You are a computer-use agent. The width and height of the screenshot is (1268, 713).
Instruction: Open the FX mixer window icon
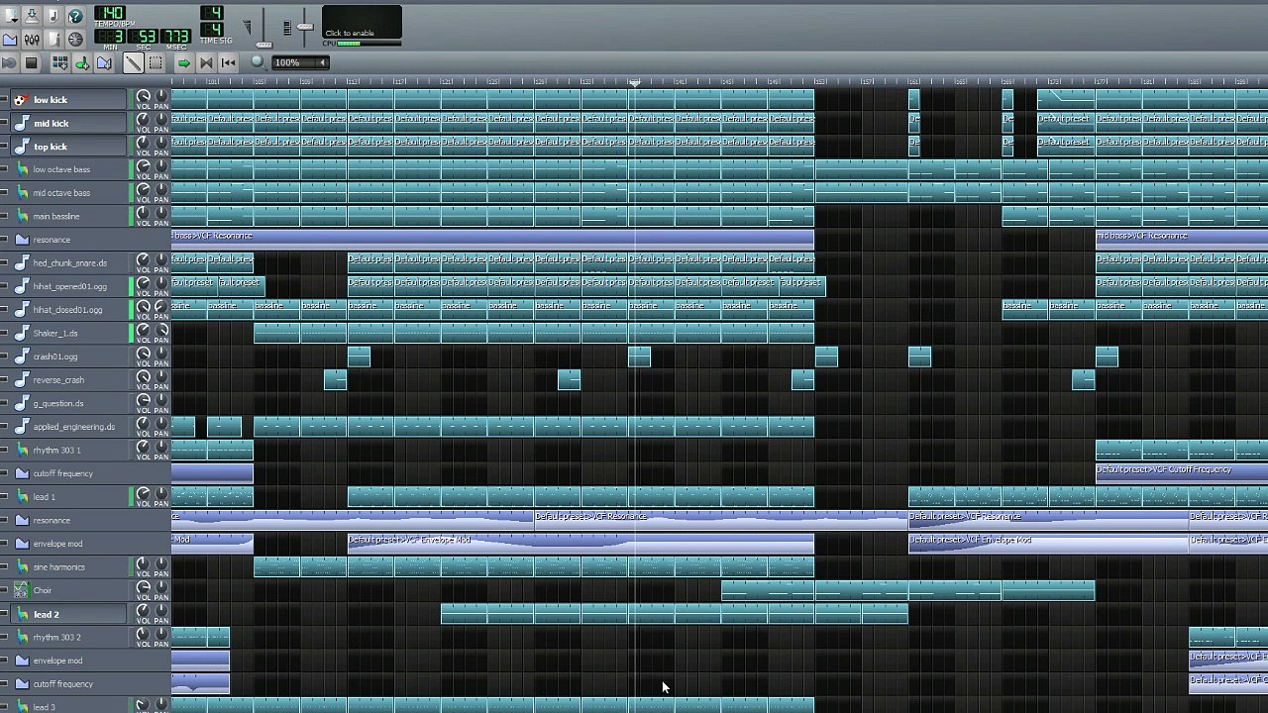[x=32, y=40]
